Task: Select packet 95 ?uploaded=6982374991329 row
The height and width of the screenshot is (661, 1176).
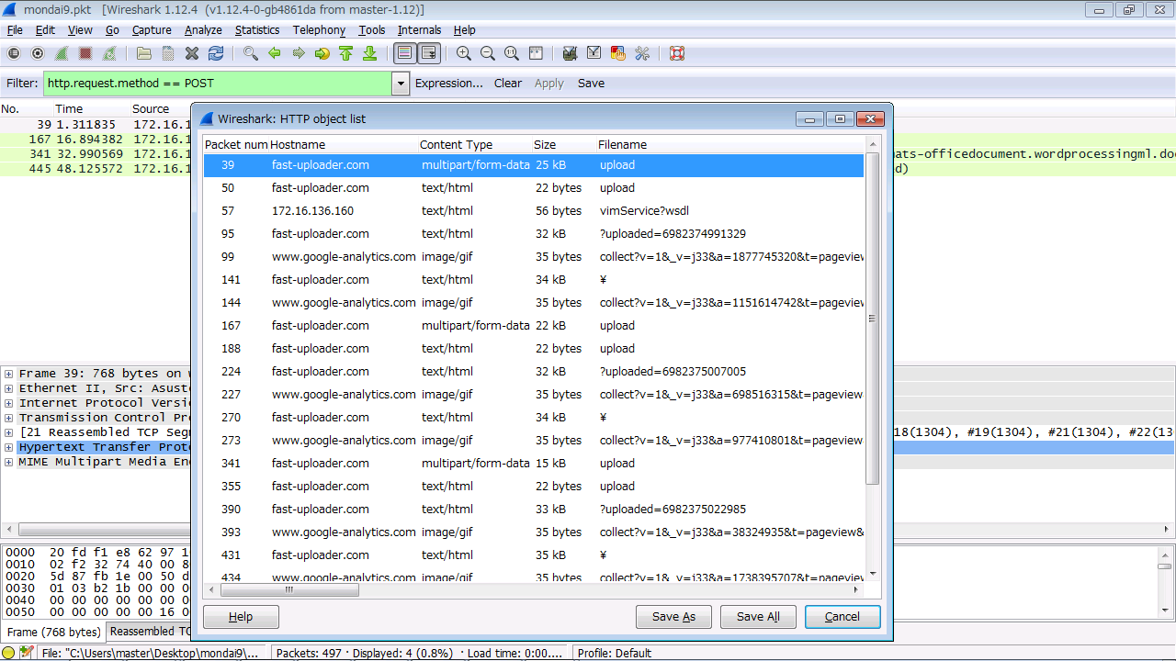Action: click(x=534, y=234)
